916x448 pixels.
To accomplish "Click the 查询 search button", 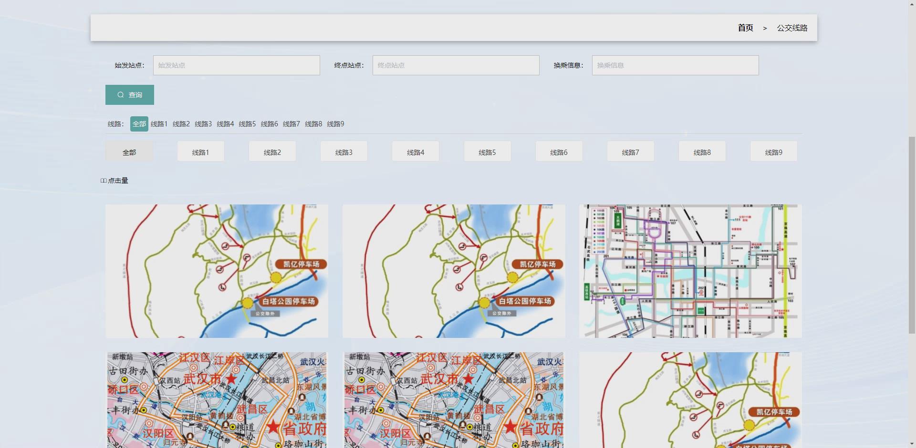I will (130, 95).
